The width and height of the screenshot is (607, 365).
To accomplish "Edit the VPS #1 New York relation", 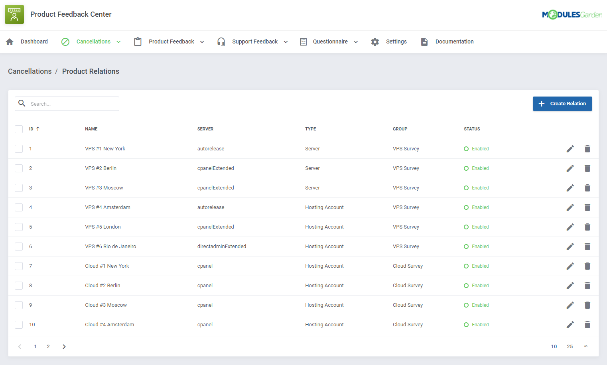I will click(570, 148).
